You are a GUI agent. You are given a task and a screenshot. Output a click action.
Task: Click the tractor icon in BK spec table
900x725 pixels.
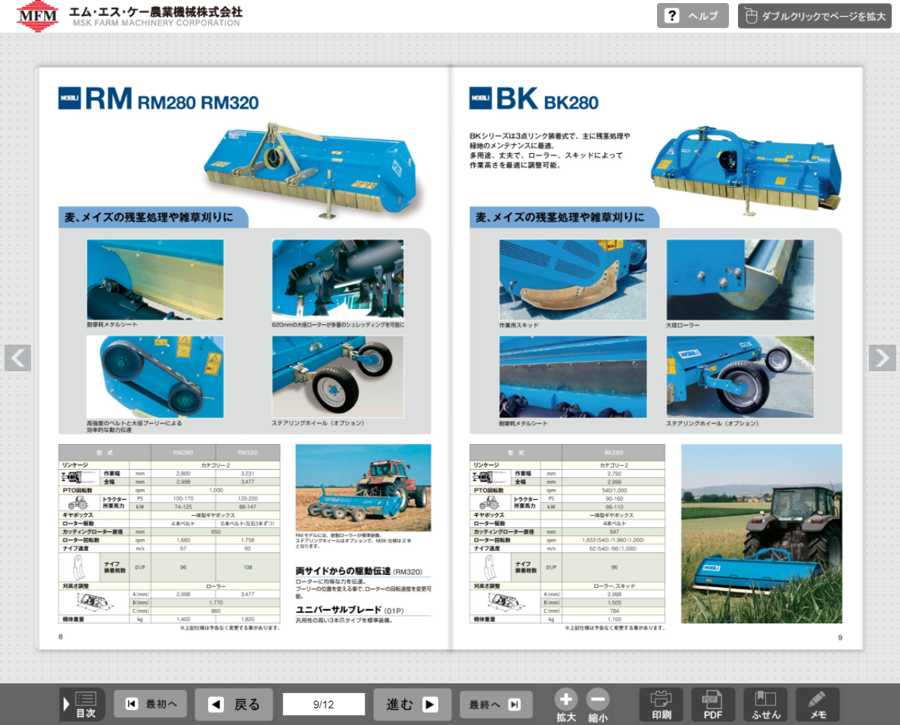point(488,503)
